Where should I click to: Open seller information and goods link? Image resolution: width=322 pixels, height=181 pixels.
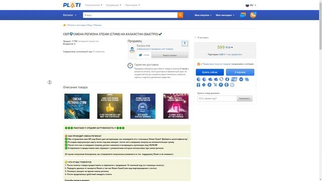coord(155,49)
